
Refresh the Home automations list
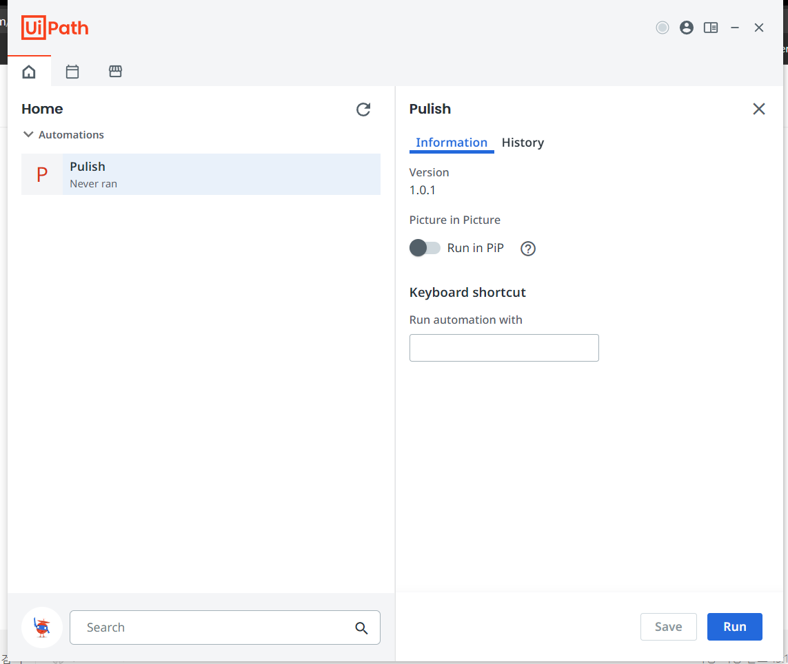[x=363, y=110]
